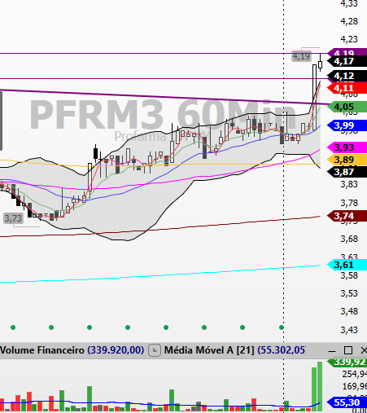Click the 4,33 price axis value
The height and width of the screenshot is (413, 367).
(349, 3)
